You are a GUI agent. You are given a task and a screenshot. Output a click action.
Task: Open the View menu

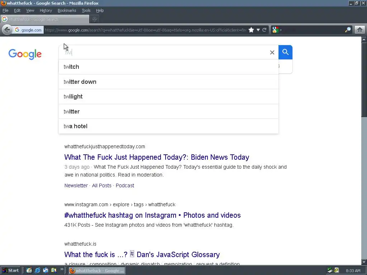pos(30,10)
